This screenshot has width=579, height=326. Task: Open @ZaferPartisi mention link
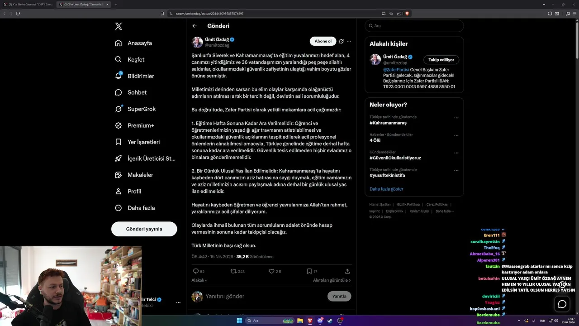point(396,70)
